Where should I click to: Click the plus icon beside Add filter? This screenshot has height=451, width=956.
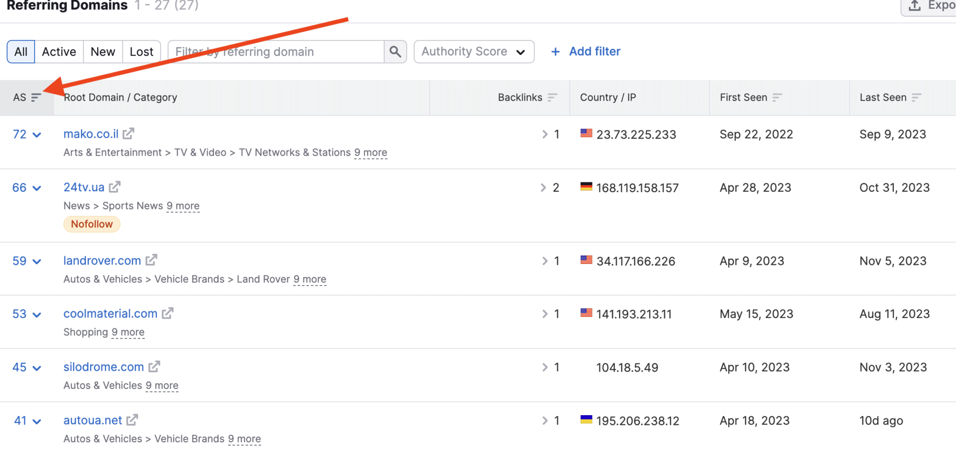[555, 52]
